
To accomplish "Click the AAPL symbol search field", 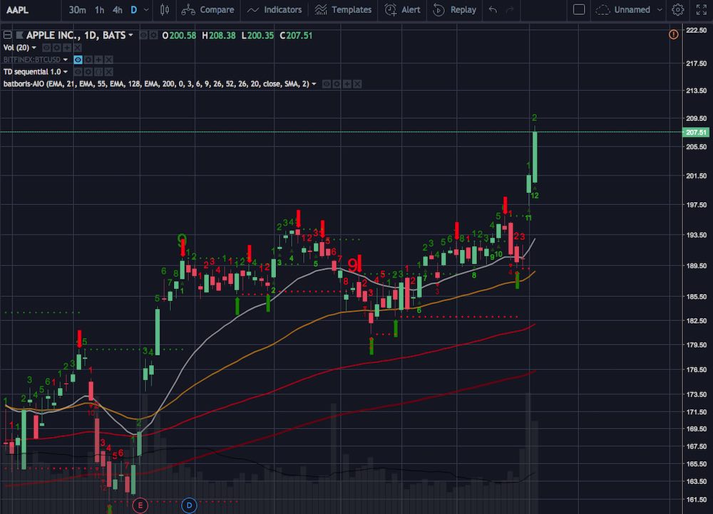I will pyautogui.click(x=30, y=9).
